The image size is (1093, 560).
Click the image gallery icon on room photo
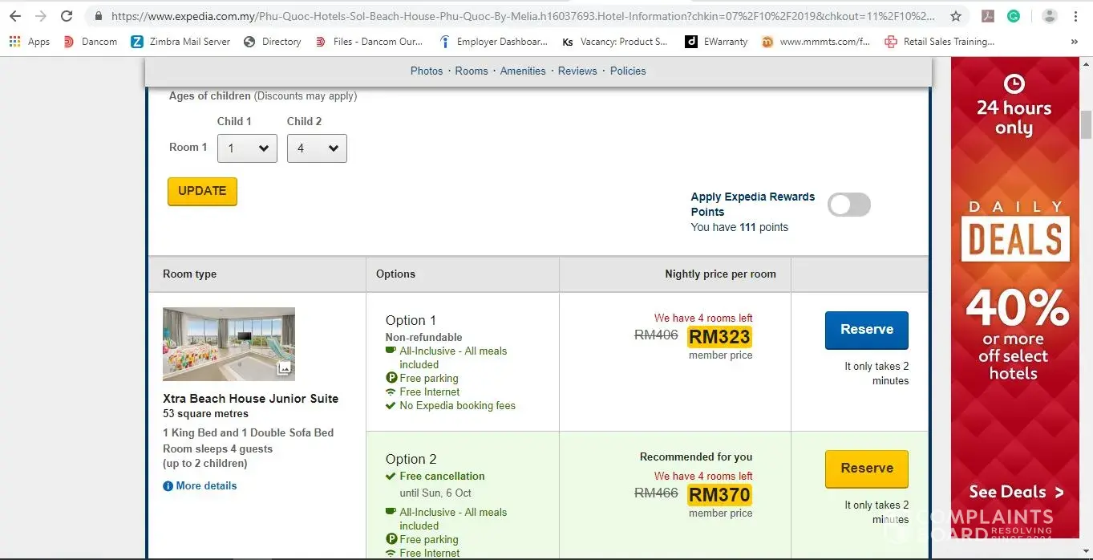point(284,369)
